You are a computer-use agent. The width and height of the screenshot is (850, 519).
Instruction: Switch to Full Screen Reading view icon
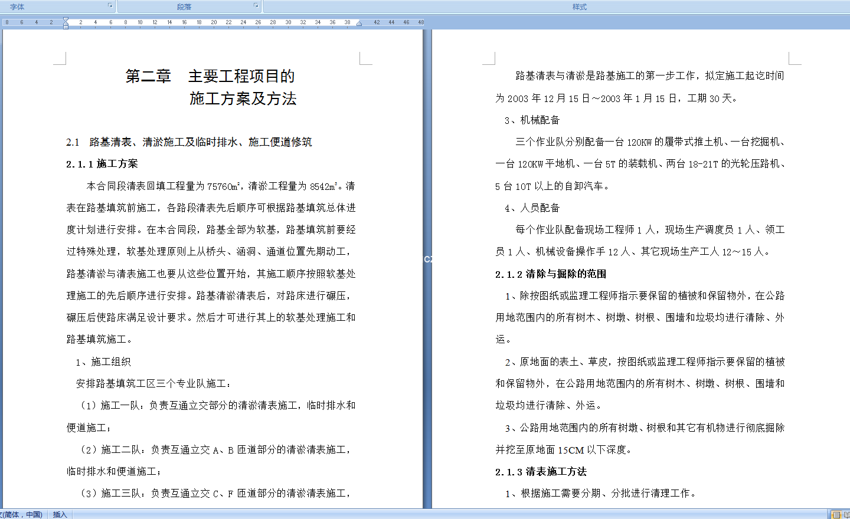846,515
